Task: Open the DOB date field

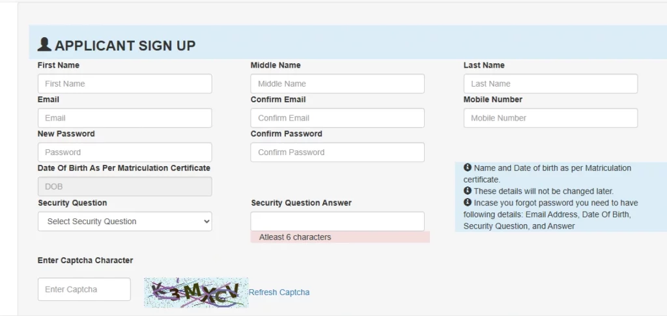Action: [x=124, y=186]
